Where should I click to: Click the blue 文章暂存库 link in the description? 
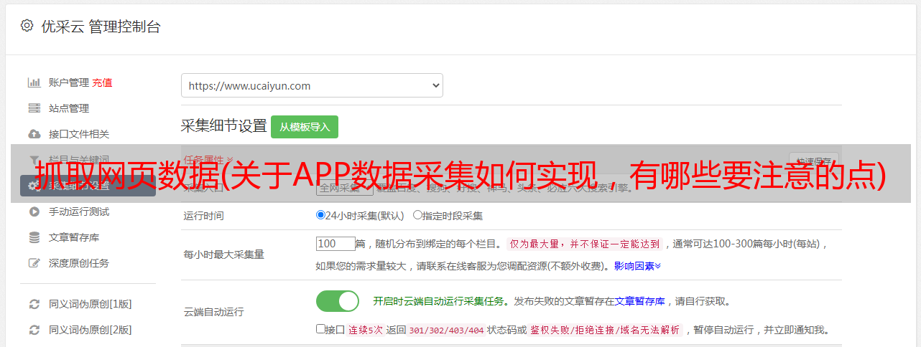(x=640, y=301)
